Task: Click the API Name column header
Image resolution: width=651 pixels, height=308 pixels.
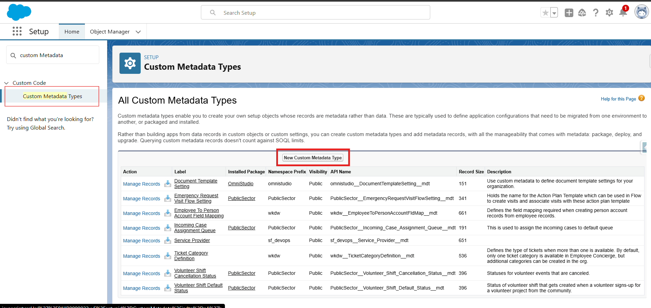Action: pyautogui.click(x=341, y=172)
